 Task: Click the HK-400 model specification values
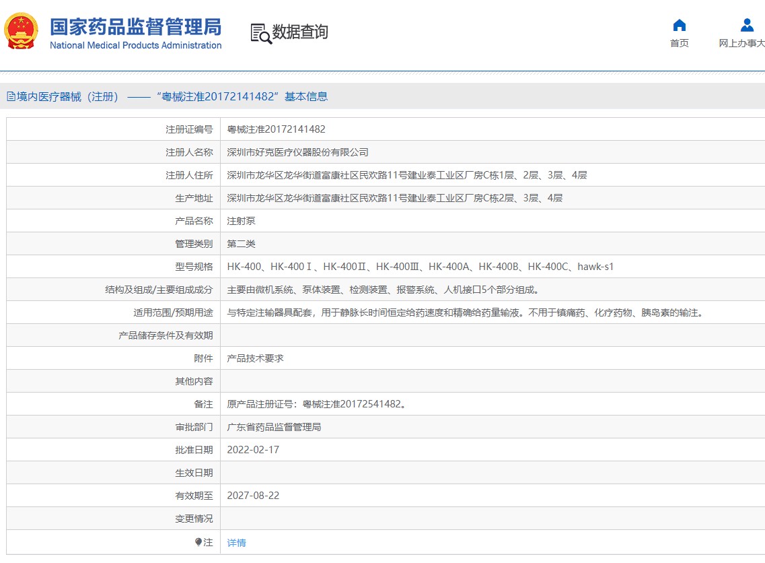pos(420,267)
